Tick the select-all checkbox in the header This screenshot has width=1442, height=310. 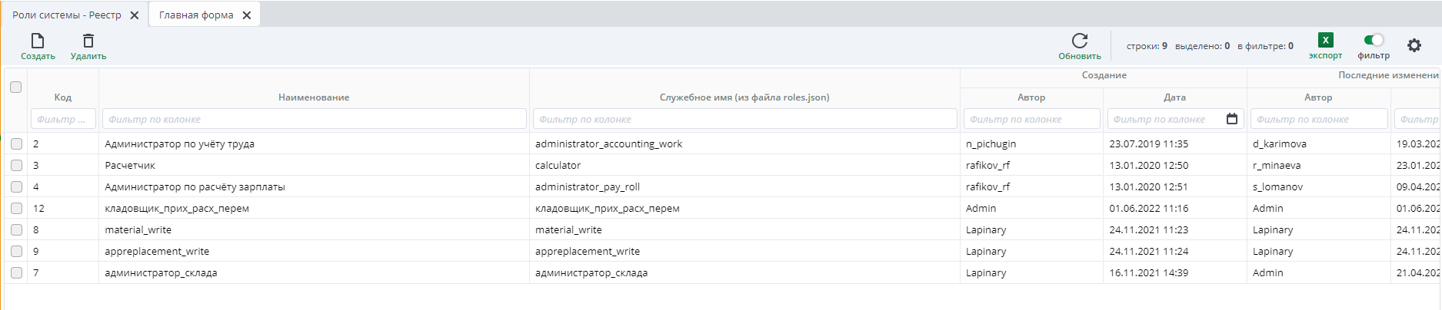point(15,87)
